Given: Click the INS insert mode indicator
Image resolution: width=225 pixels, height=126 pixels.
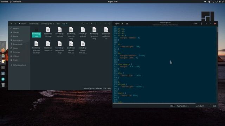Looking at the screenshot, I should click(214, 106).
